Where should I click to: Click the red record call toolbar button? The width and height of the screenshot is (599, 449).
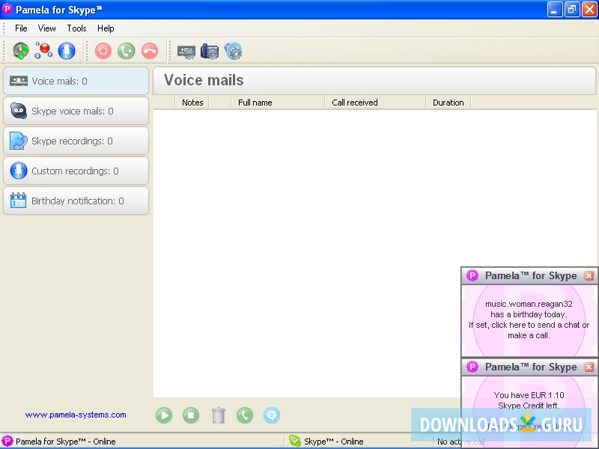pyautogui.click(x=103, y=51)
